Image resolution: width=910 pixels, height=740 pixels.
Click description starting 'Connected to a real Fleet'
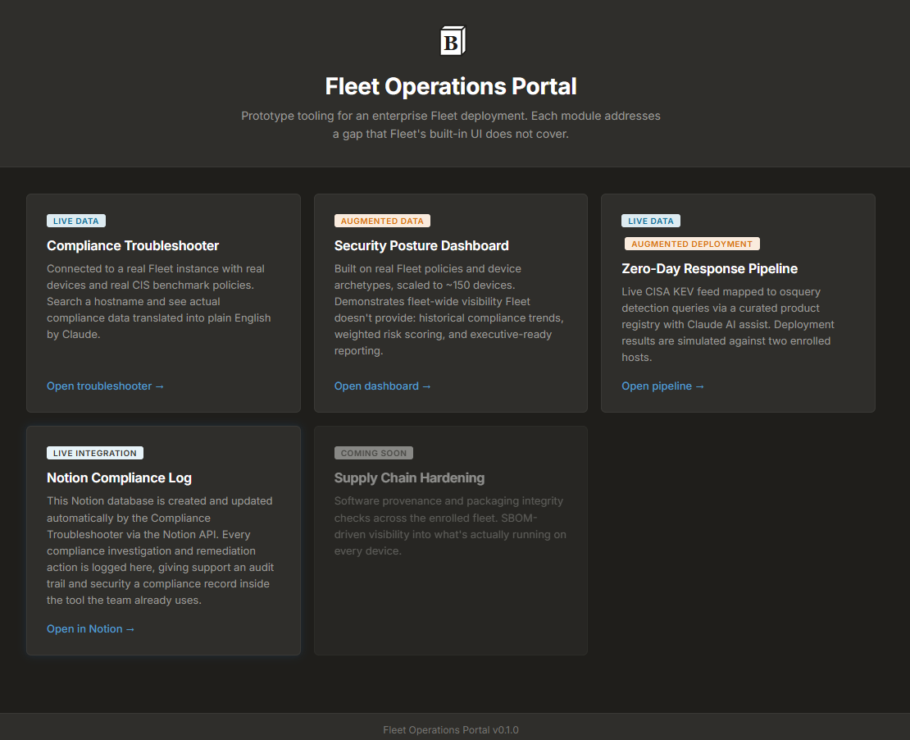tap(159, 301)
